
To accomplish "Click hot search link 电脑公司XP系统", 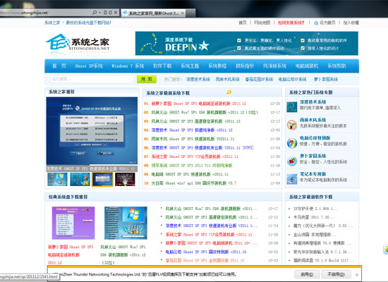I will point(292,79).
